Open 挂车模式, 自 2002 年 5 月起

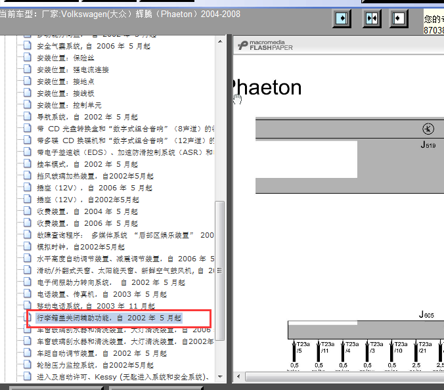tap(87, 164)
